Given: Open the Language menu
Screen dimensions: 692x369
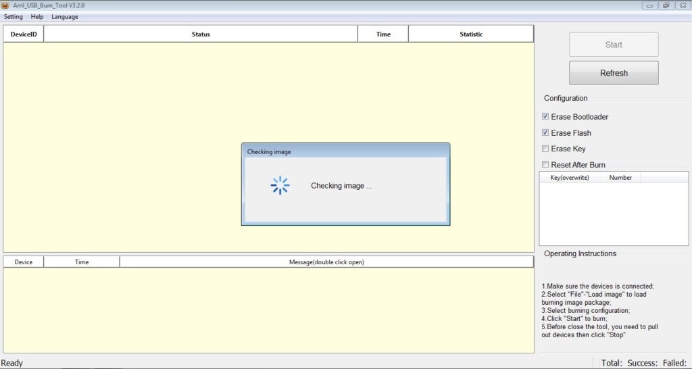Looking at the screenshot, I should (65, 17).
